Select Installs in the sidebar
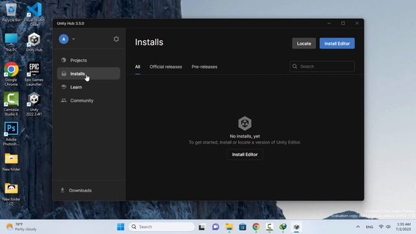 [x=88, y=73]
